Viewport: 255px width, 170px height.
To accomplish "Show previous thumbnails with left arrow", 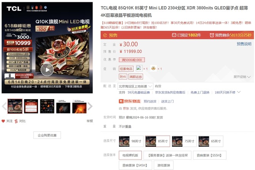I will click(4, 106).
